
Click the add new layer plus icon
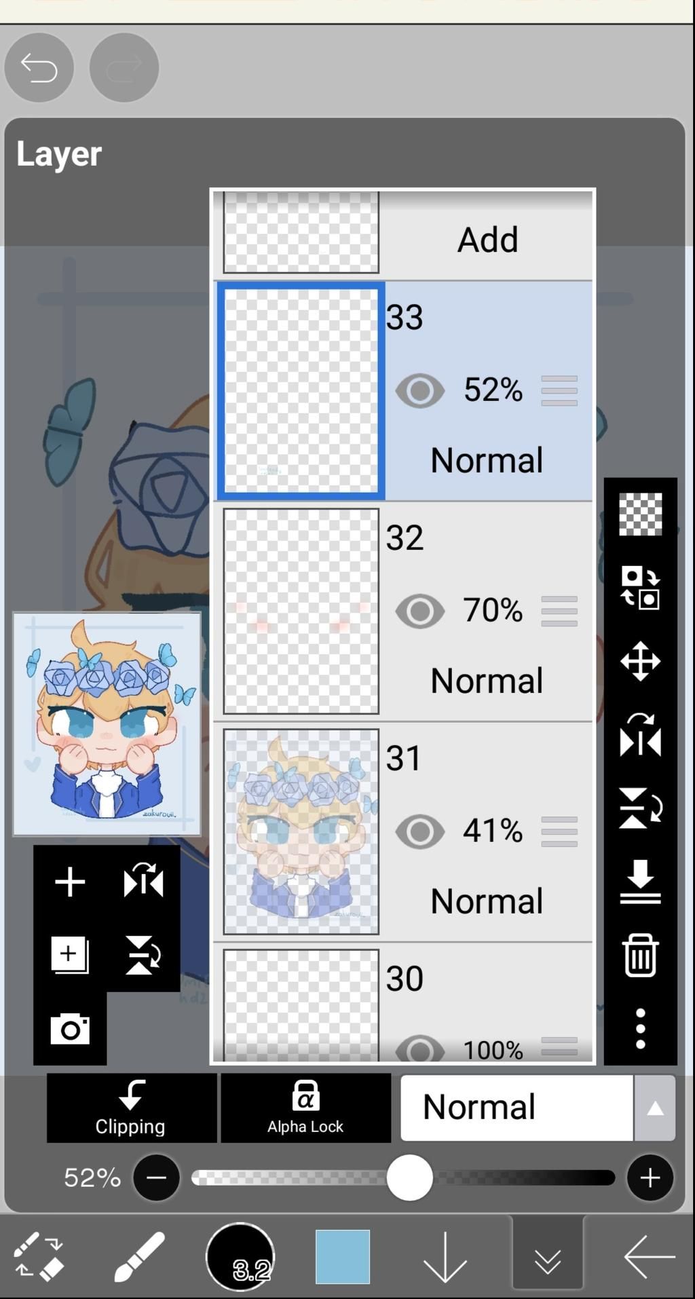pyautogui.click(x=70, y=882)
